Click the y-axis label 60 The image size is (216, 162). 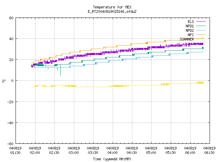11,18
